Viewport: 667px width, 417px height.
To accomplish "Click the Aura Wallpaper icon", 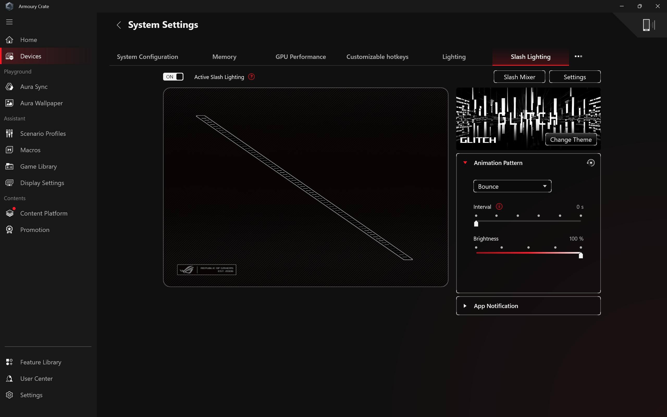I will (9, 103).
